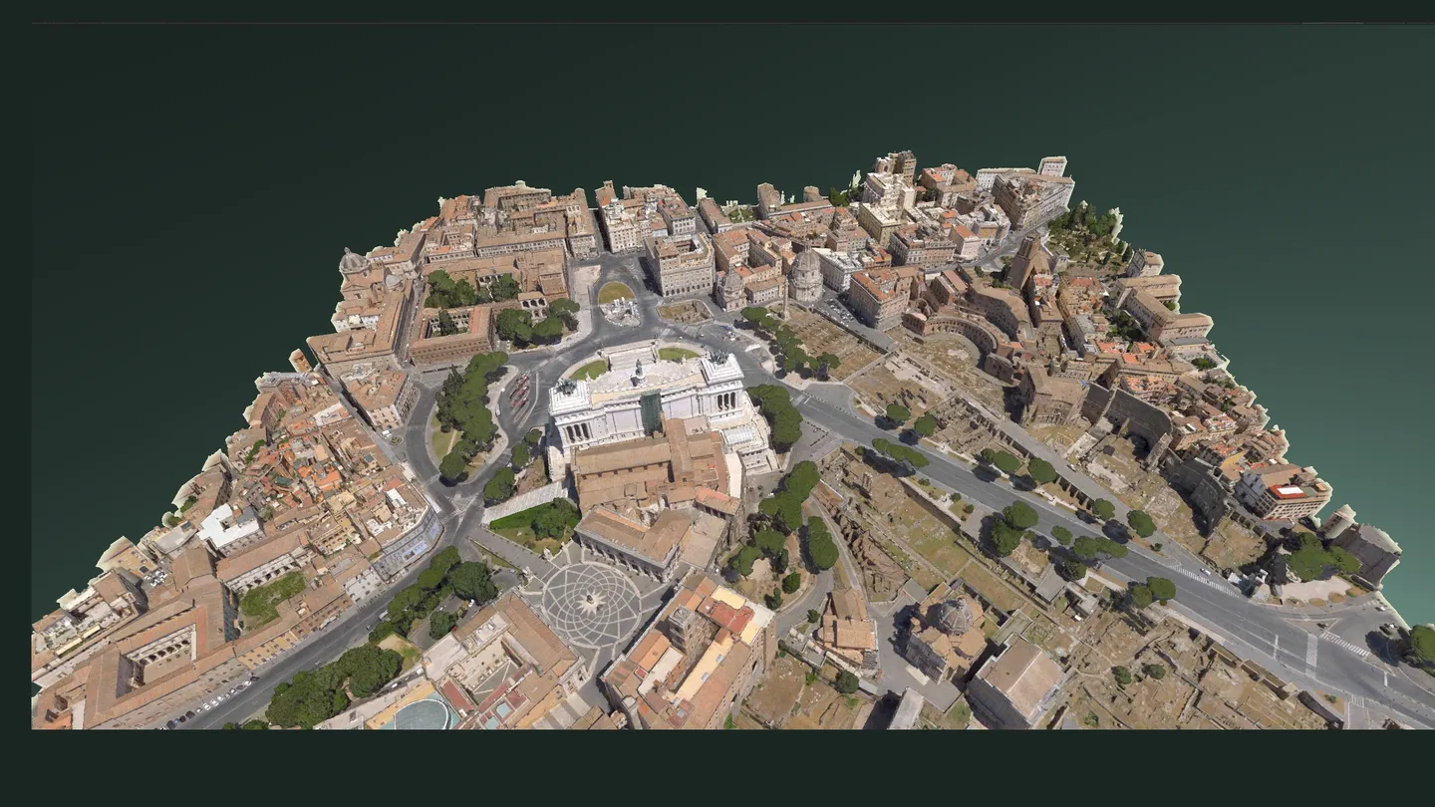
Task: Click the white Vittoriano monument in the model
Action: (648, 399)
